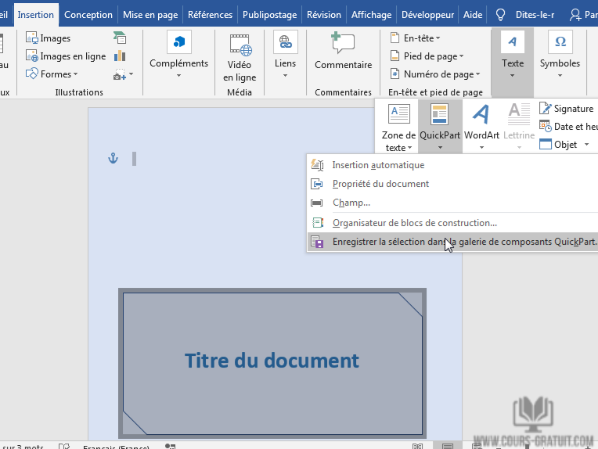Viewport: 598px width, 449px height.
Task: Open the Publipostage tab
Action: tap(269, 15)
